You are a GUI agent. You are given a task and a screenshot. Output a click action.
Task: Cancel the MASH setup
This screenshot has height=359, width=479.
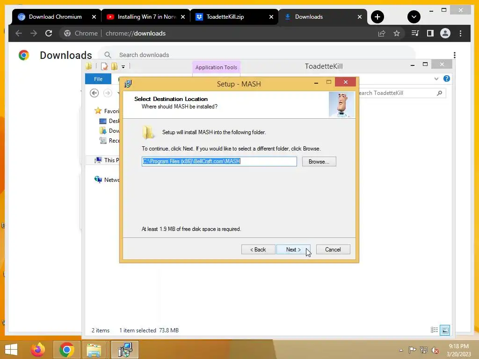click(333, 250)
